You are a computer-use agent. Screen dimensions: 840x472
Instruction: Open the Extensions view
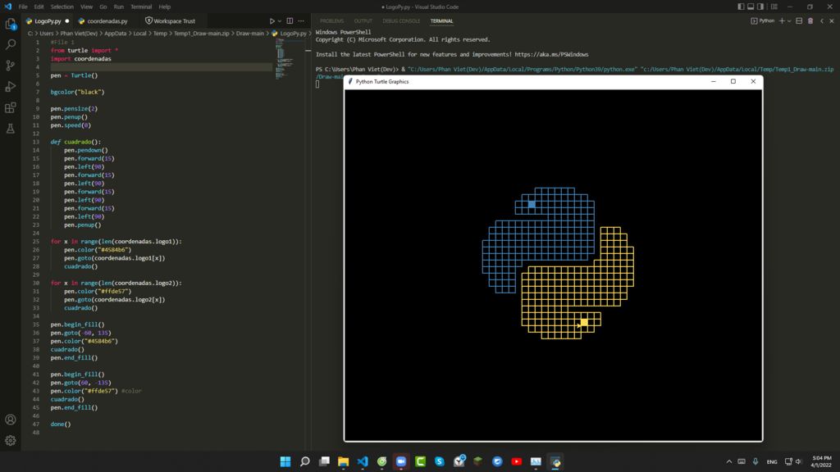click(10, 107)
